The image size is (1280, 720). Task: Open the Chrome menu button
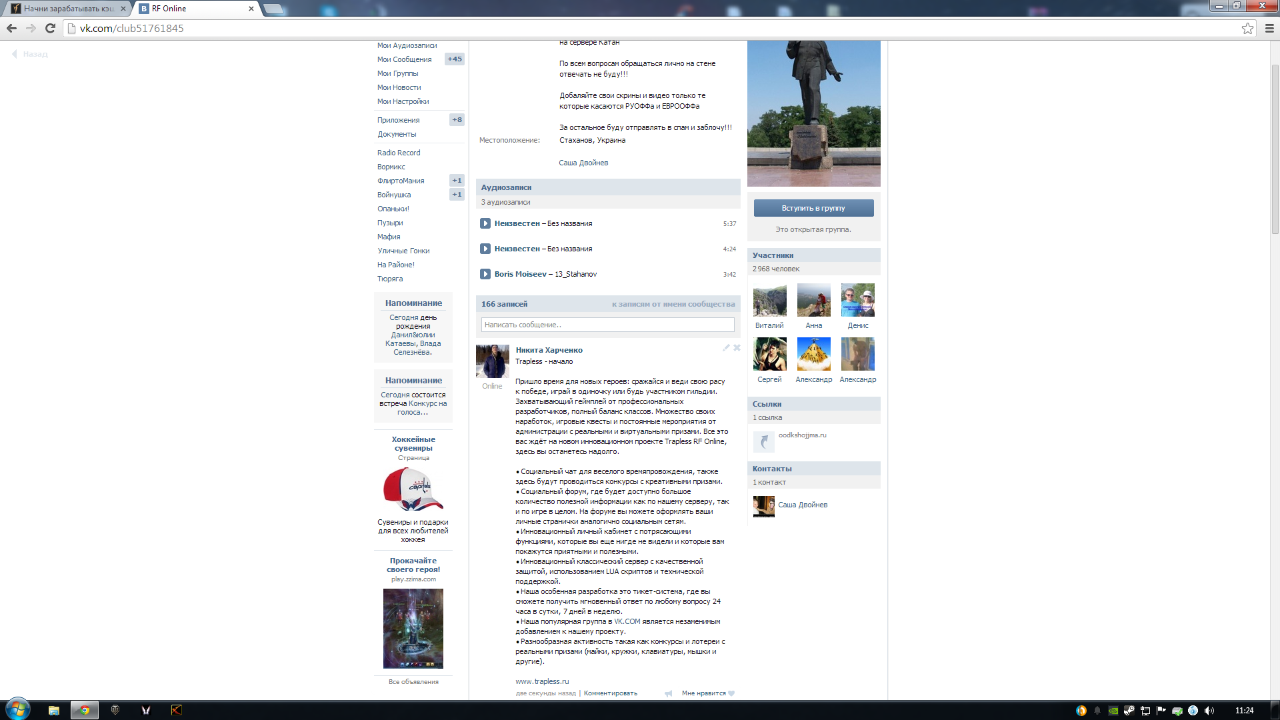pos(1269,28)
